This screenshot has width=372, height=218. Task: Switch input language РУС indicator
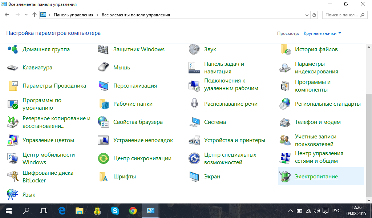click(x=336, y=211)
